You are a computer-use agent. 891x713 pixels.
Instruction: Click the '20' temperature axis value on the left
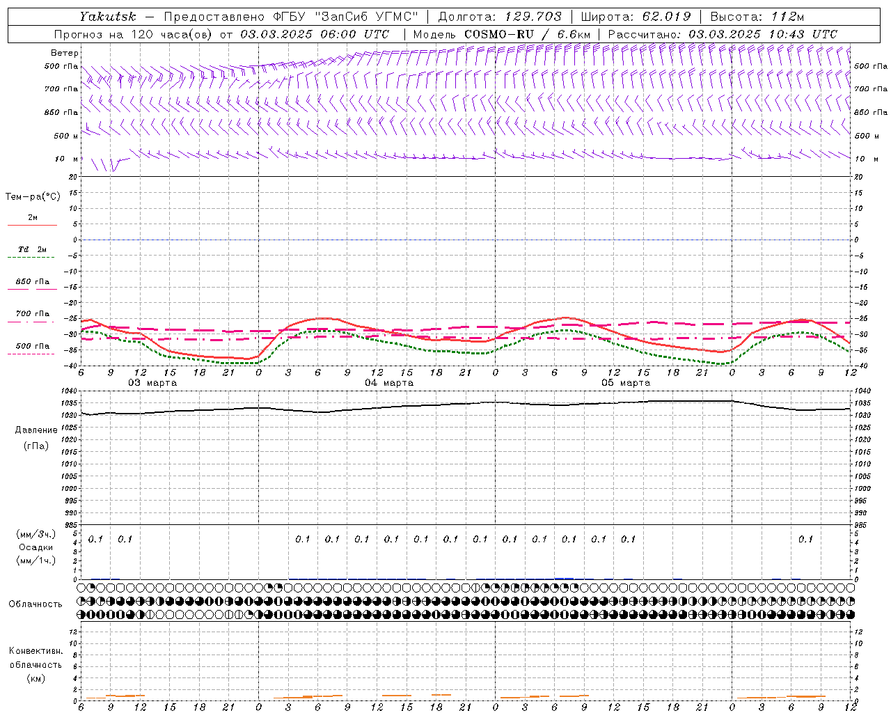point(72,178)
